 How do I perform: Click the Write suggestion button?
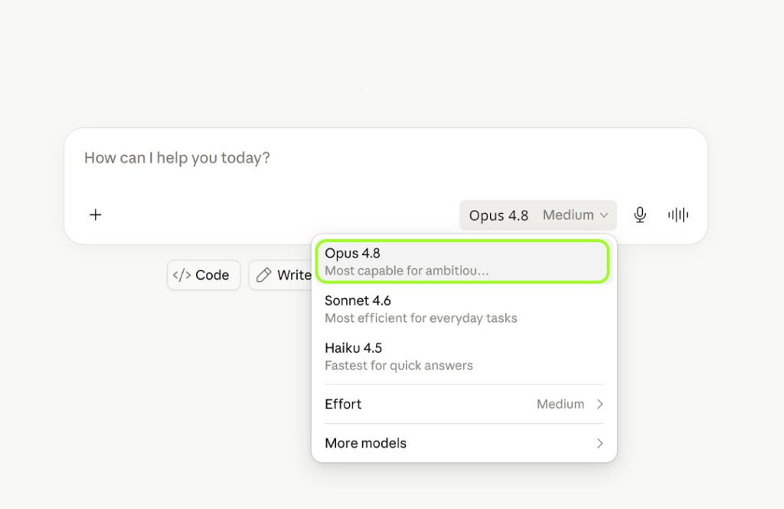[x=282, y=274]
